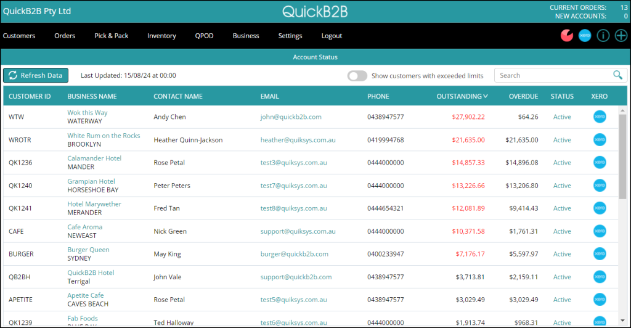631x328 pixels.
Task: Click Active status for BURGER row
Action: [562, 254]
